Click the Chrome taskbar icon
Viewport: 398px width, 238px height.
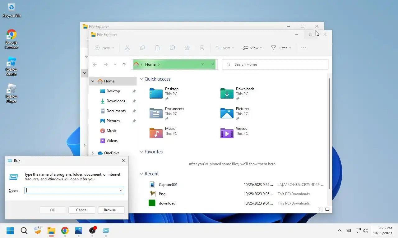65,231
